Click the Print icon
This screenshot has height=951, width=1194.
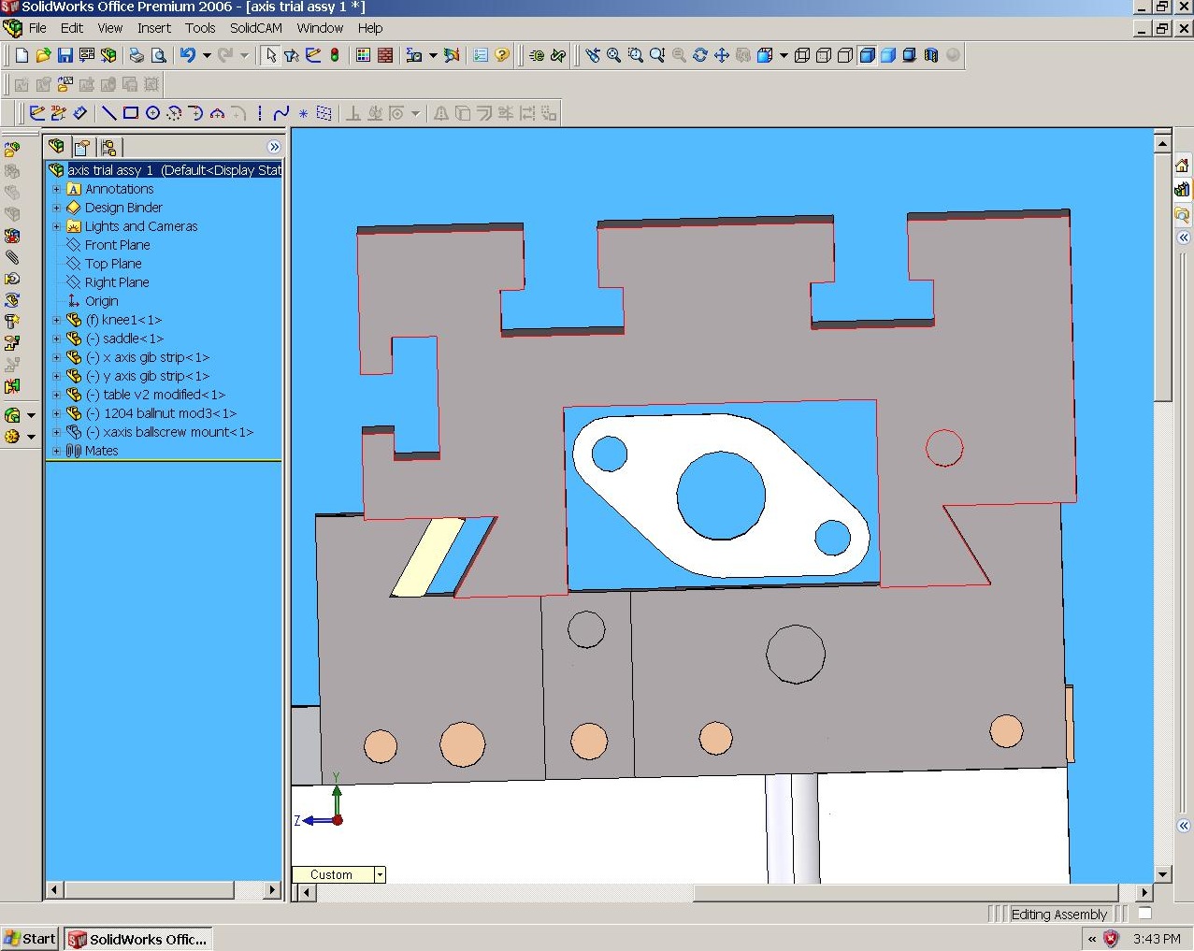point(137,56)
